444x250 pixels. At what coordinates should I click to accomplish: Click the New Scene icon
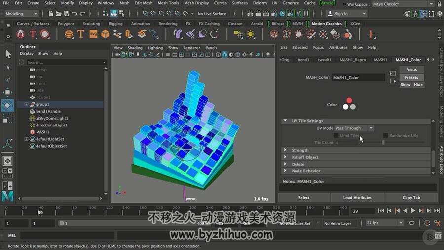(x=51, y=14)
